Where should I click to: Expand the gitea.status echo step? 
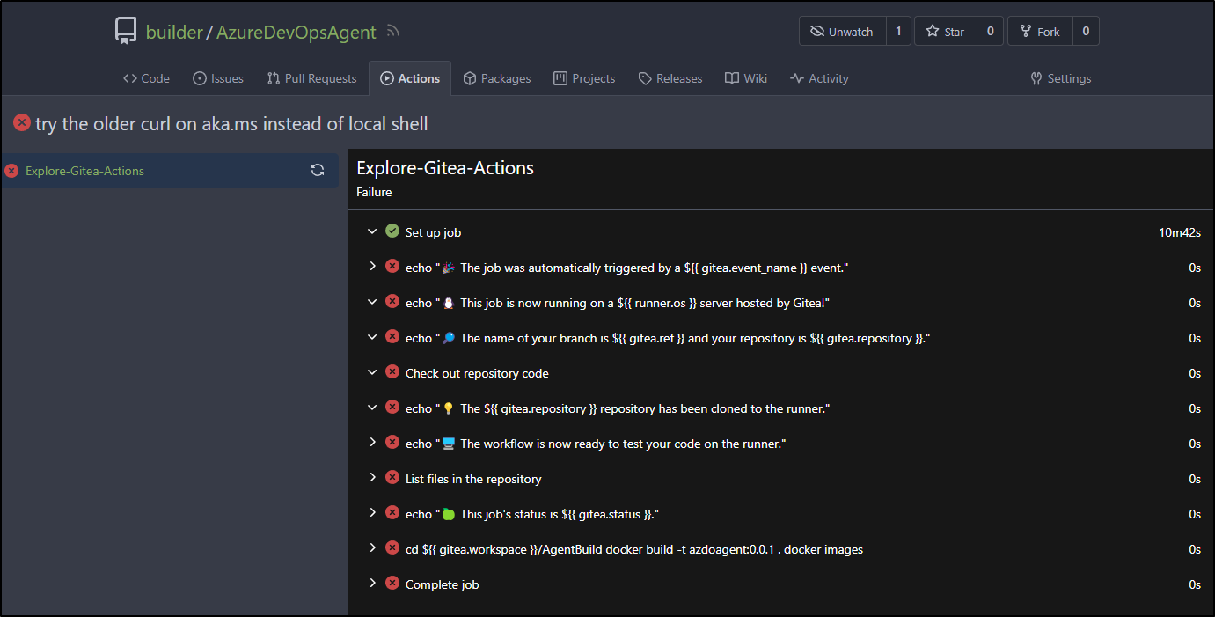coord(372,513)
